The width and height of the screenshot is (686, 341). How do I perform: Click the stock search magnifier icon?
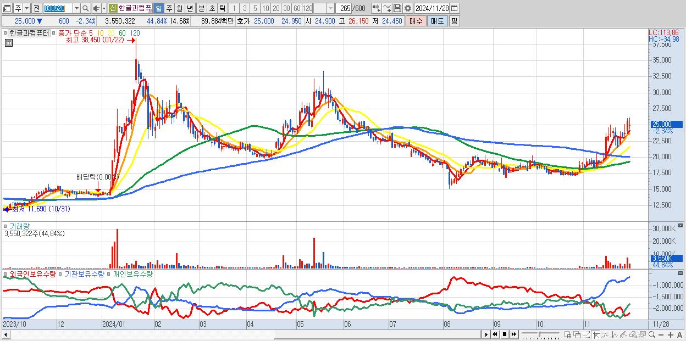click(x=85, y=8)
